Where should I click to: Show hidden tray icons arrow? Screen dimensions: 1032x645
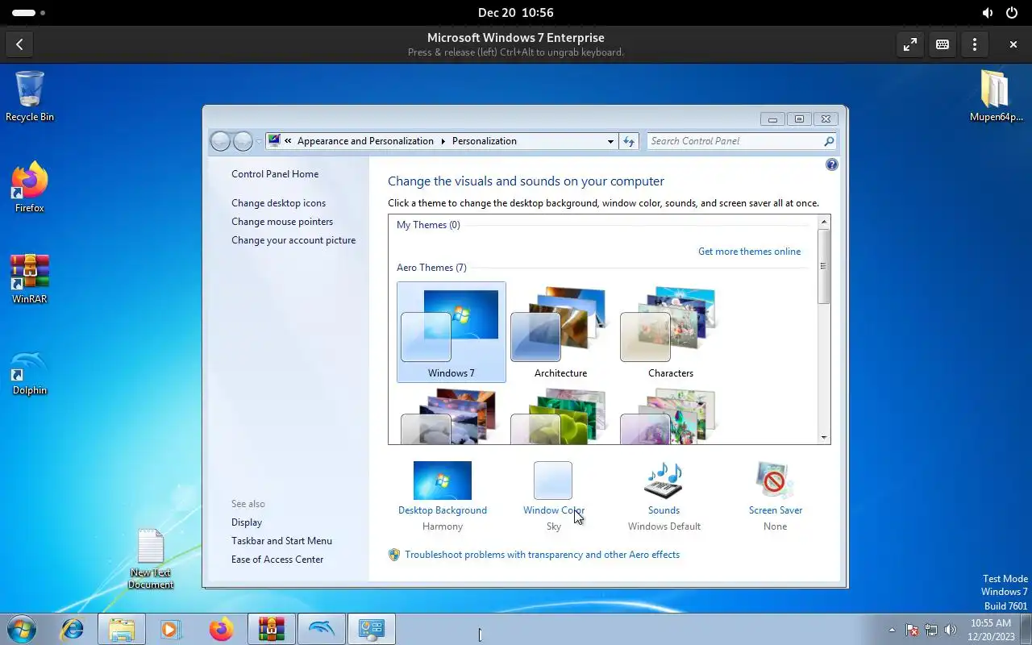tap(892, 630)
